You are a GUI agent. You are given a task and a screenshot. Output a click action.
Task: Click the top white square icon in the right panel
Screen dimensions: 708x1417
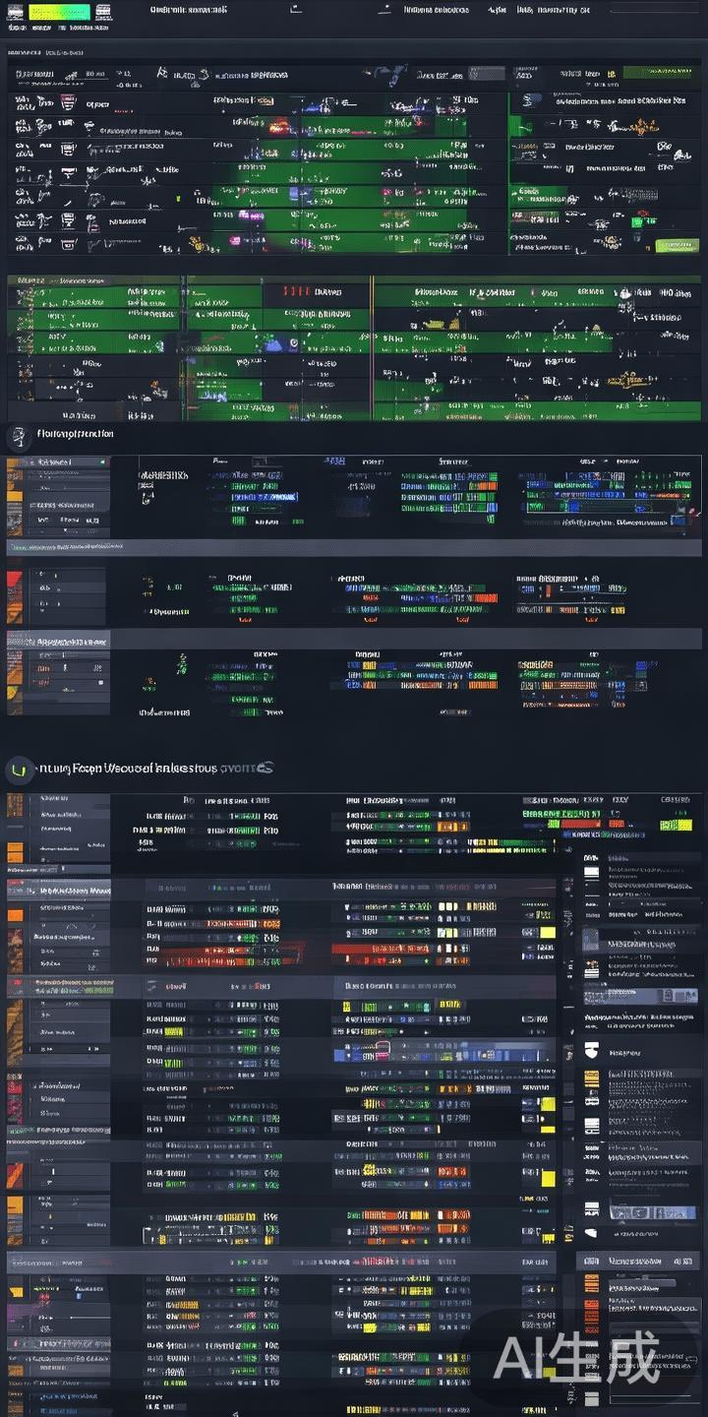(591, 872)
